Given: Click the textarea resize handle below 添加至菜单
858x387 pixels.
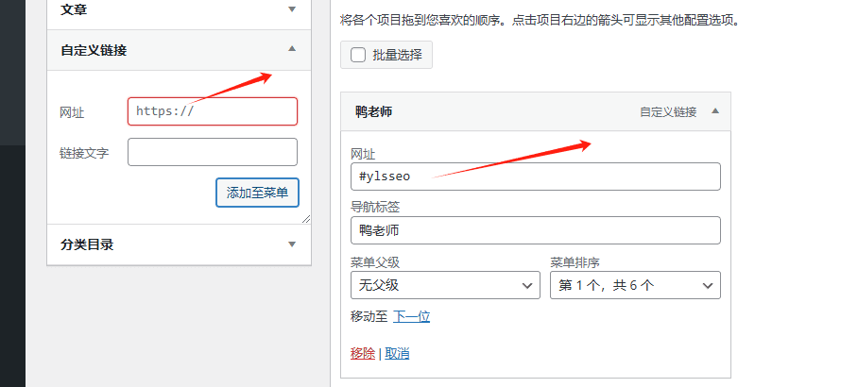Looking at the screenshot, I should [306, 219].
